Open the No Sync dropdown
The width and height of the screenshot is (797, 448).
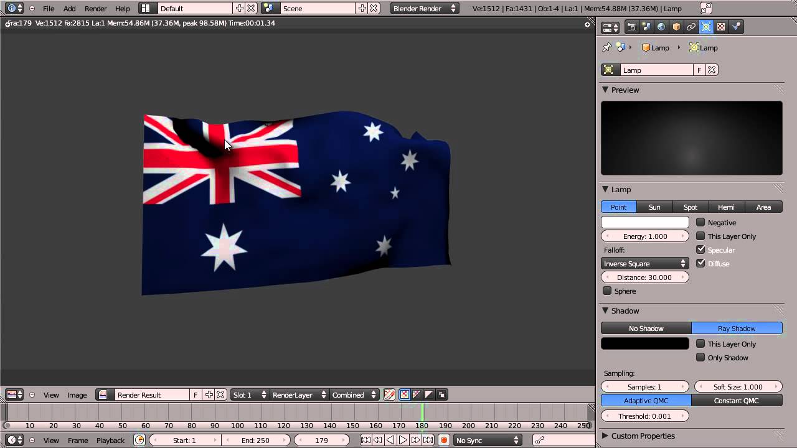click(x=487, y=440)
